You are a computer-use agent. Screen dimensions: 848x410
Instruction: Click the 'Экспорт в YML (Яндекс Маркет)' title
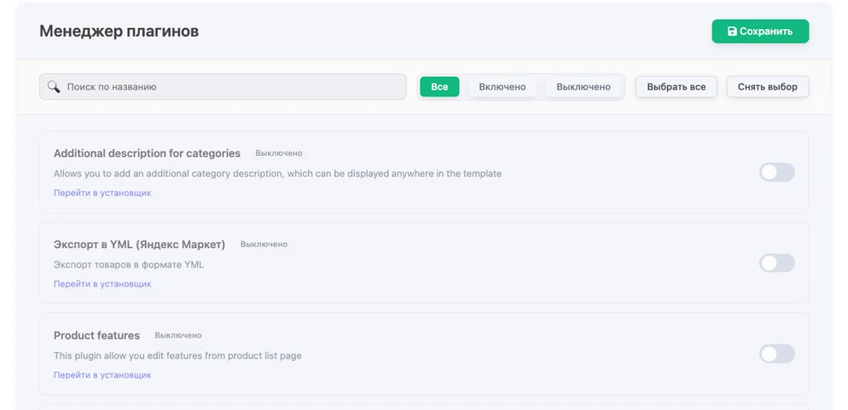point(139,245)
